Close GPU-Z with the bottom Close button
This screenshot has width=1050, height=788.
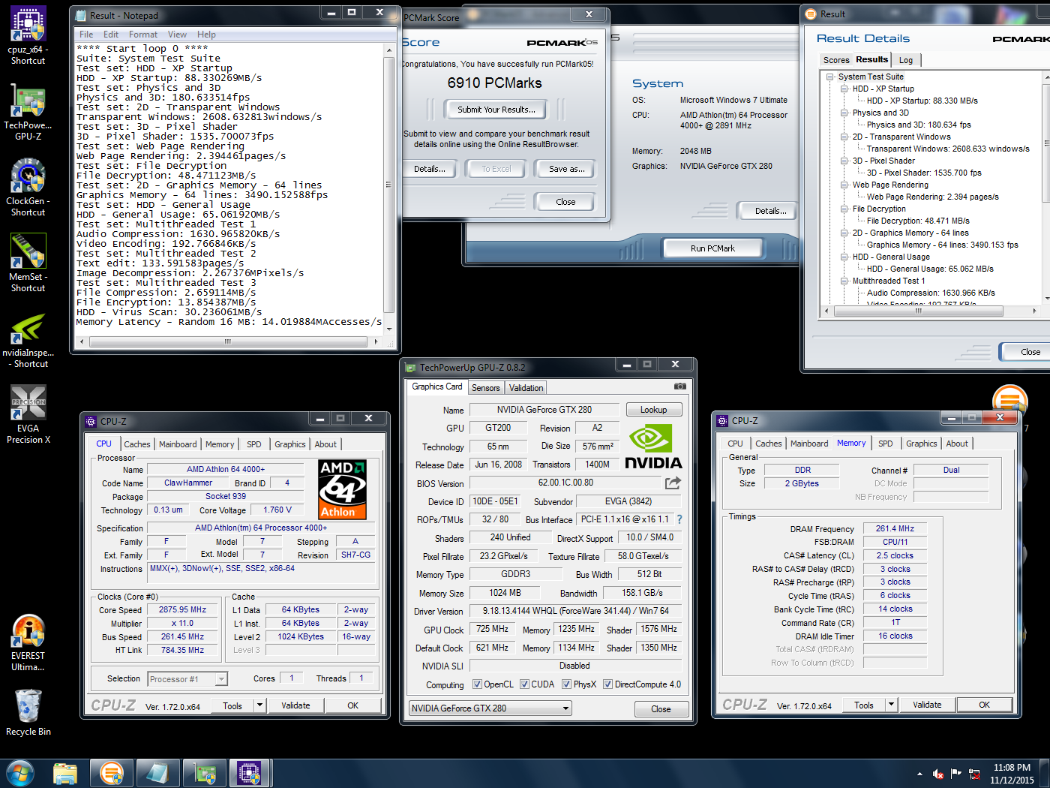(x=661, y=709)
